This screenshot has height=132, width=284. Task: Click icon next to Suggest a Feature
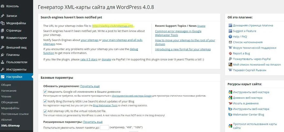(x=230, y=31)
